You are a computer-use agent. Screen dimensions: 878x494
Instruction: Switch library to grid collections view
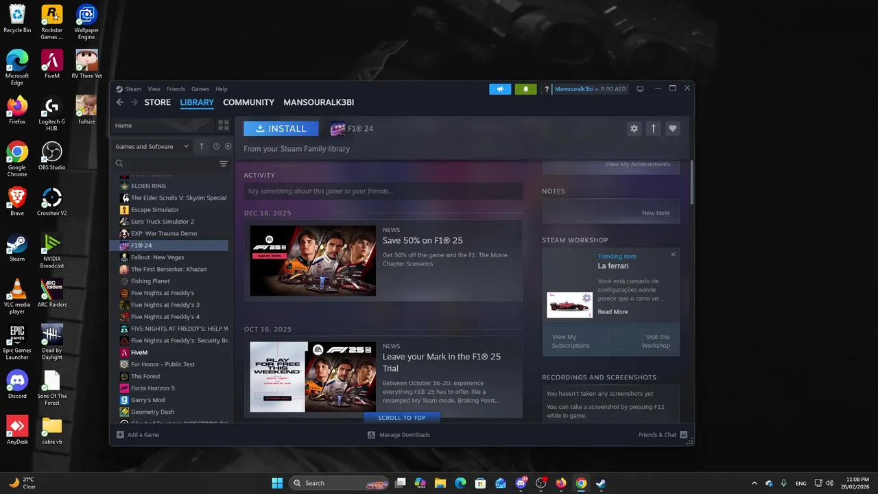pyautogui.click(x=223, y=126)
